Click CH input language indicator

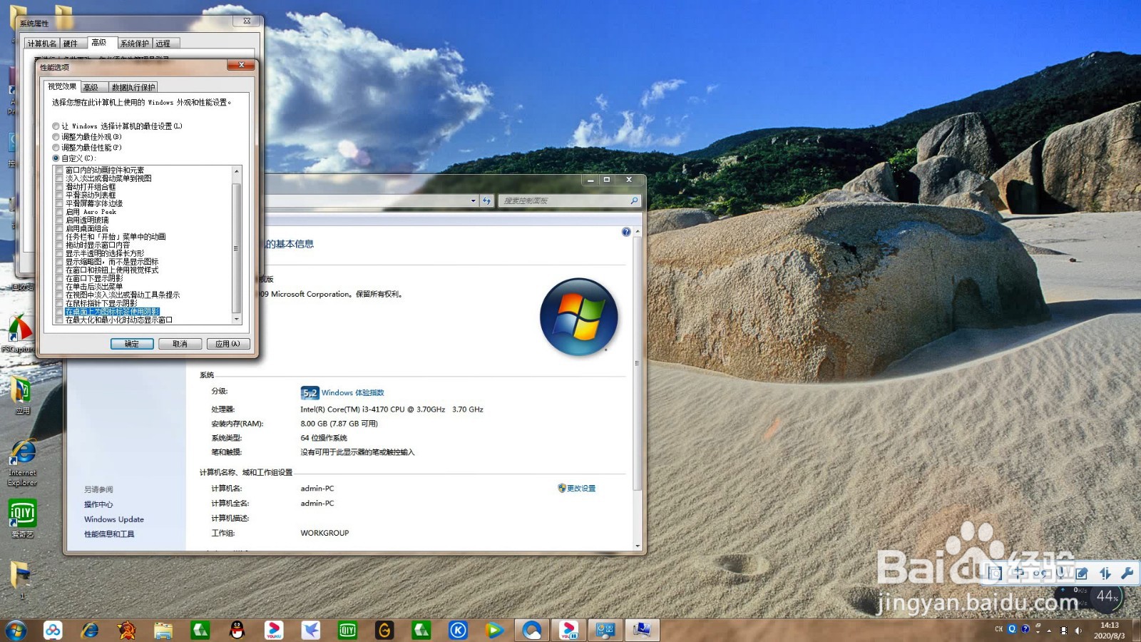click(x=998, y=629)
